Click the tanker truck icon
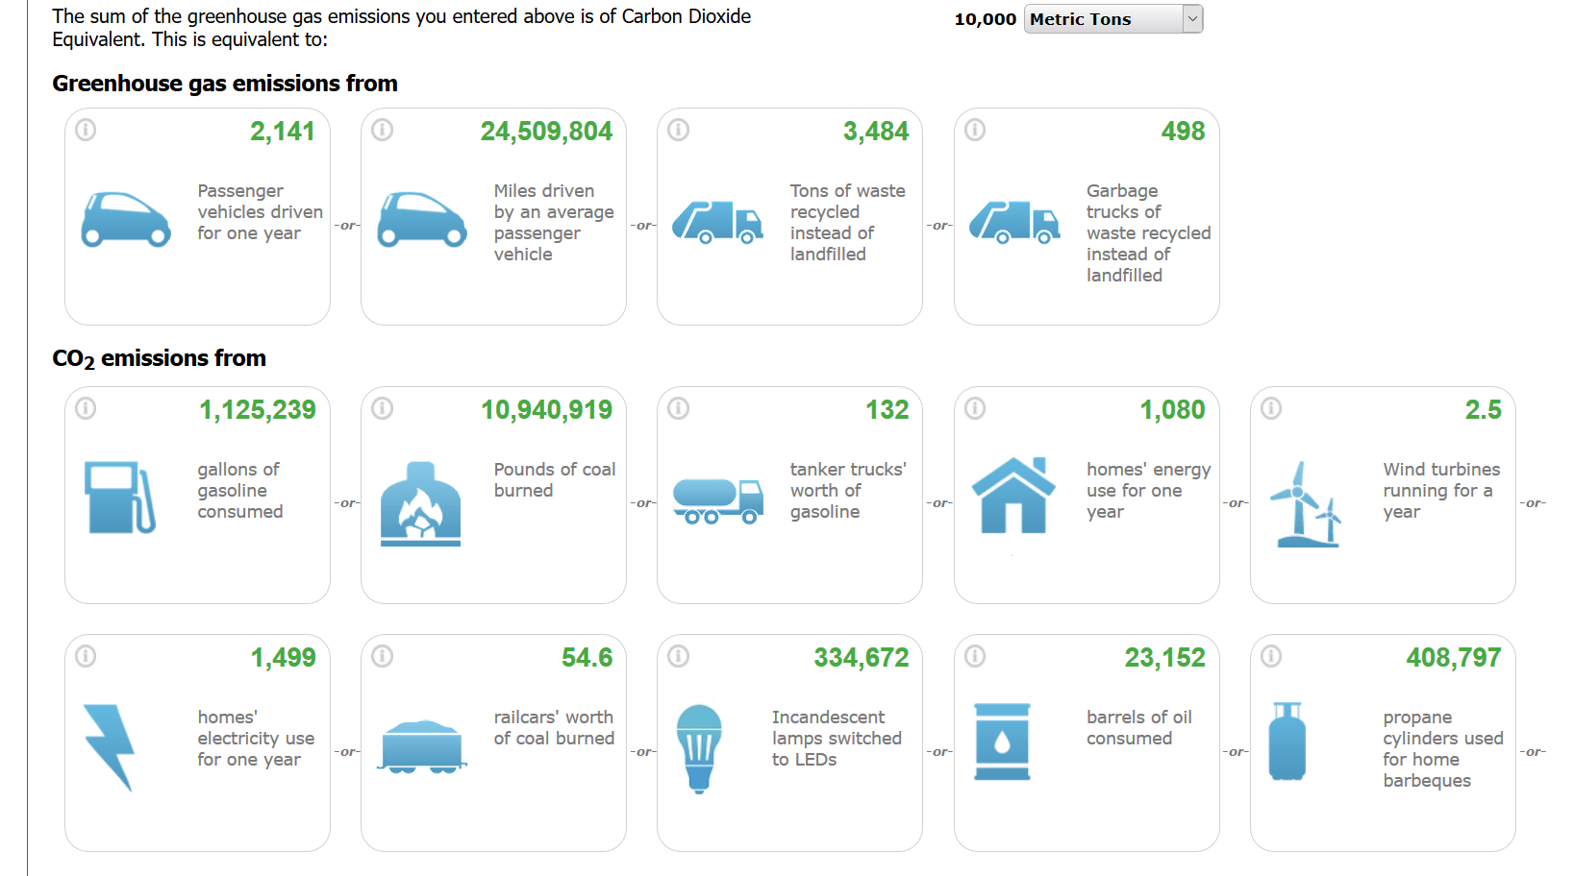The image size is (1574, 876). coord(718,501)
